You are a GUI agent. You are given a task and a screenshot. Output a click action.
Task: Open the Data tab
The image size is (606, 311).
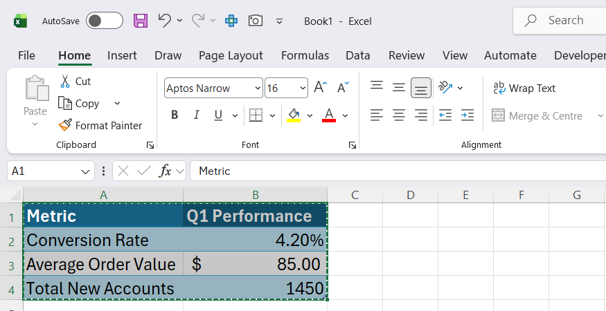click(358, 55)
